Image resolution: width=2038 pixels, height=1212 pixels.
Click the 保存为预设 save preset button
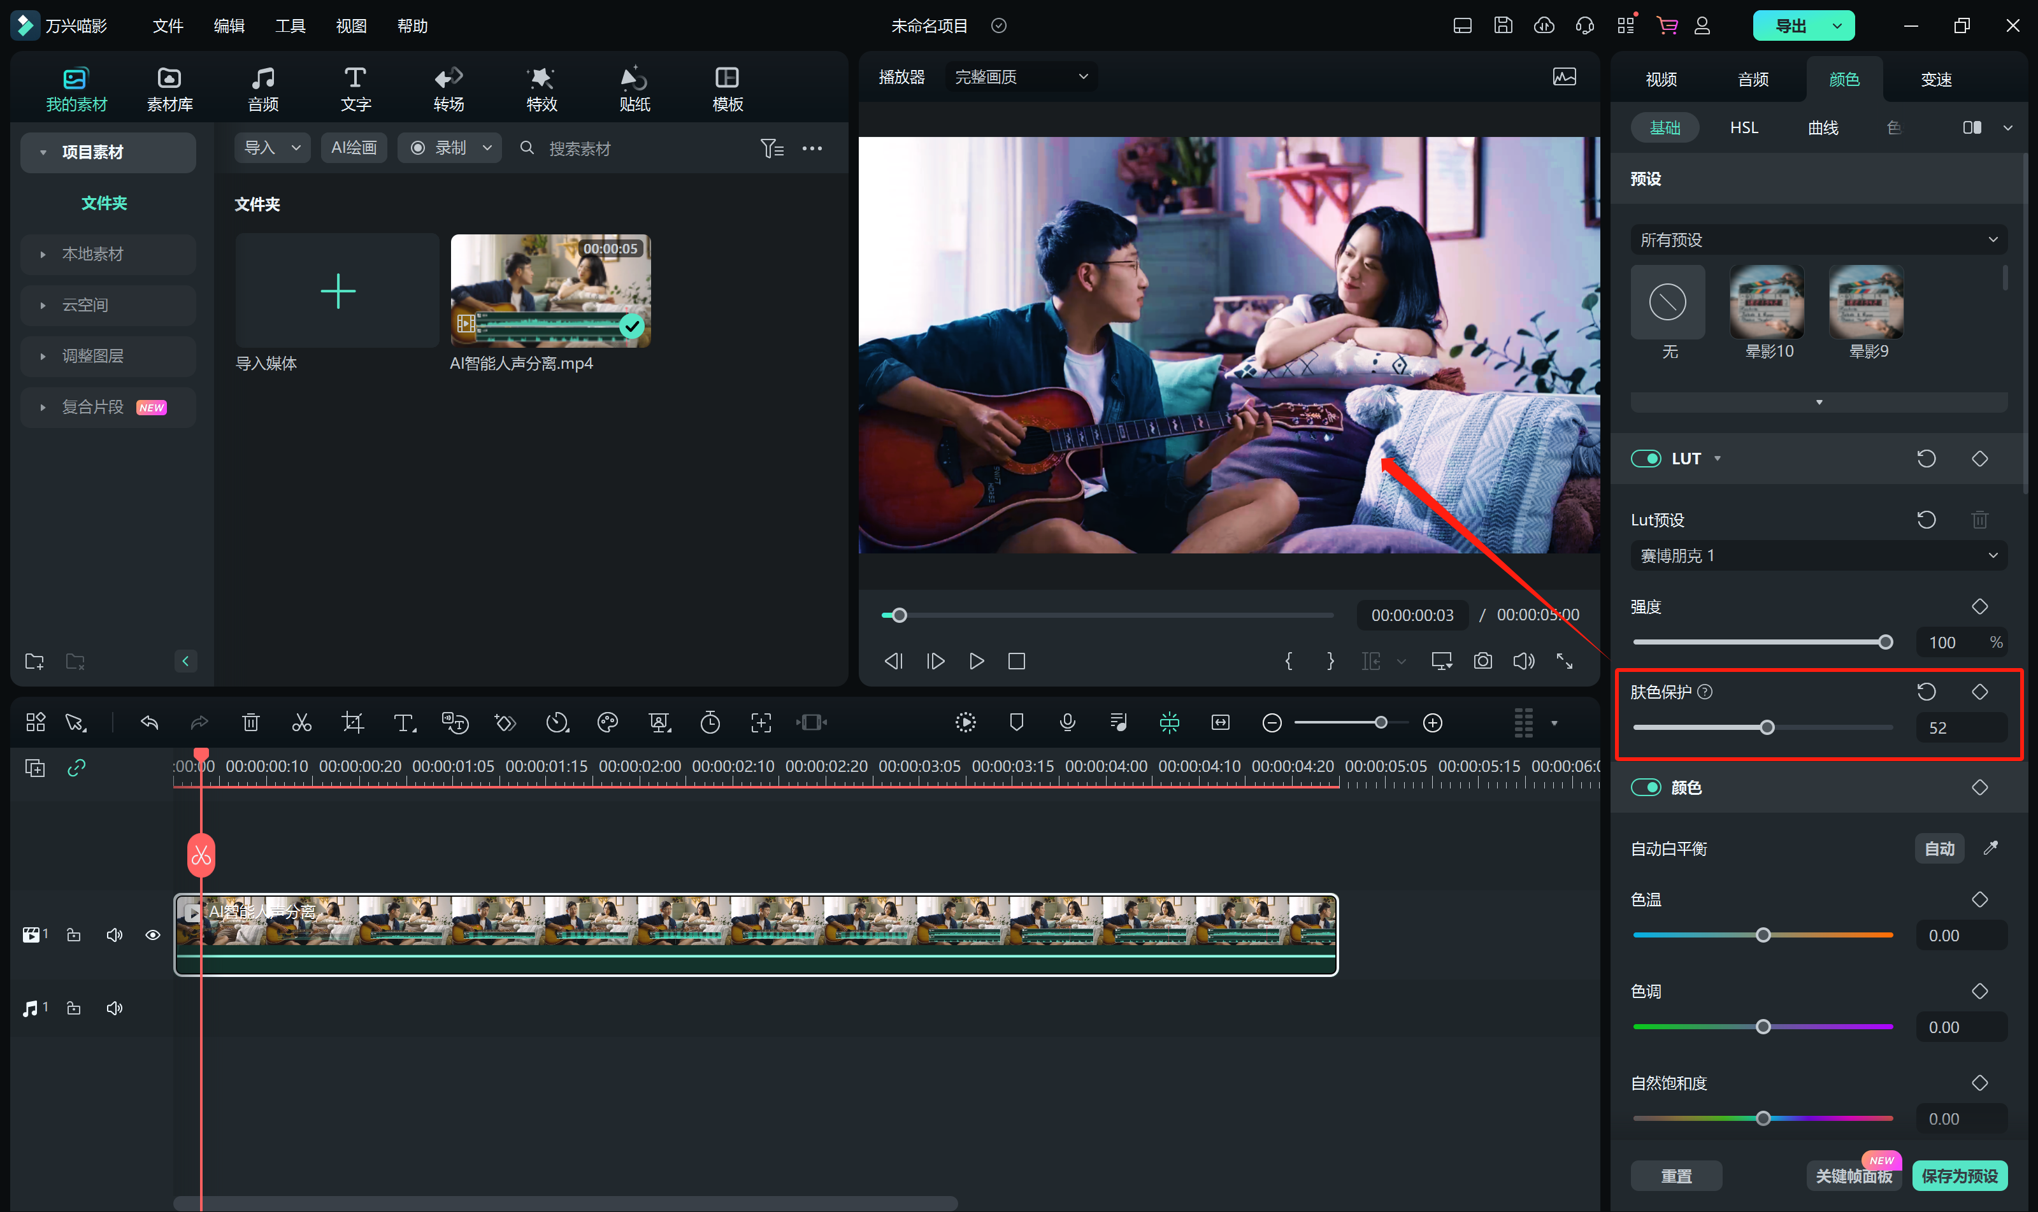(x=1960, y=1176)
